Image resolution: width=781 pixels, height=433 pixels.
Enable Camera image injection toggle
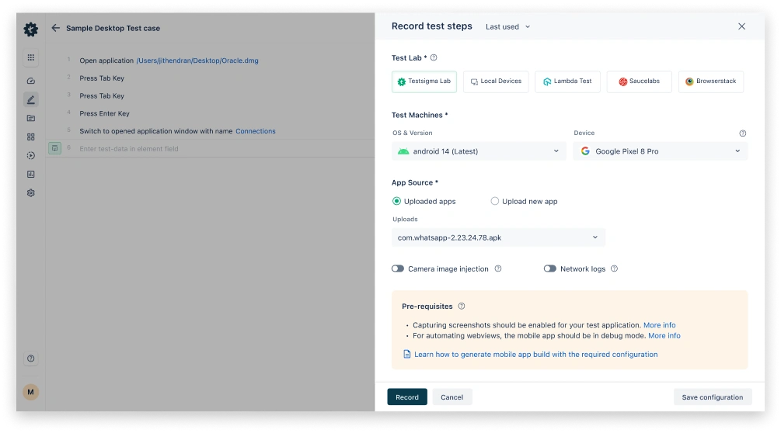398,269
